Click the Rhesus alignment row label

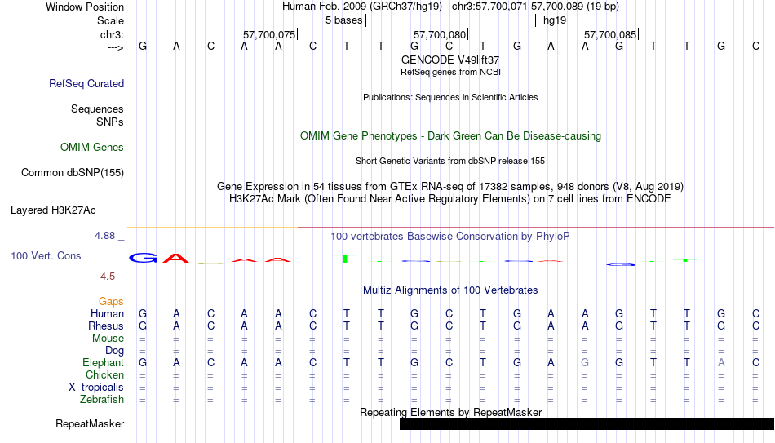point(106,326)
